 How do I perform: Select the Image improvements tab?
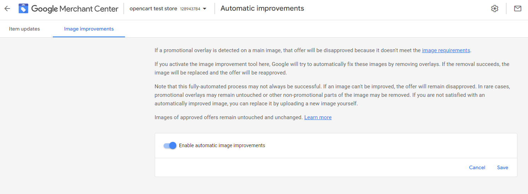[89, 29]
